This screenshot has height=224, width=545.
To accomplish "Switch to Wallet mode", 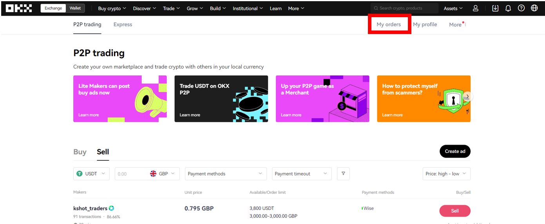I will click(75, 8).
